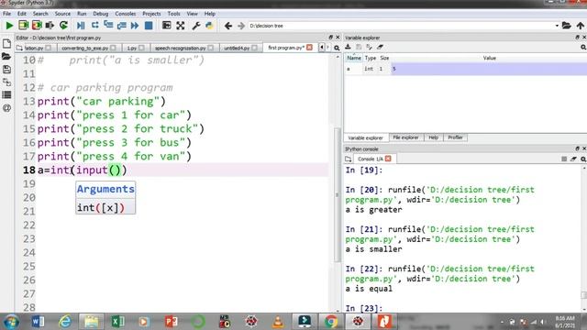Image resolution: width=587 pixels, height=330 pixels.
Task: Open the PYTHONPATH manager icon
Action: pos(209,26)
